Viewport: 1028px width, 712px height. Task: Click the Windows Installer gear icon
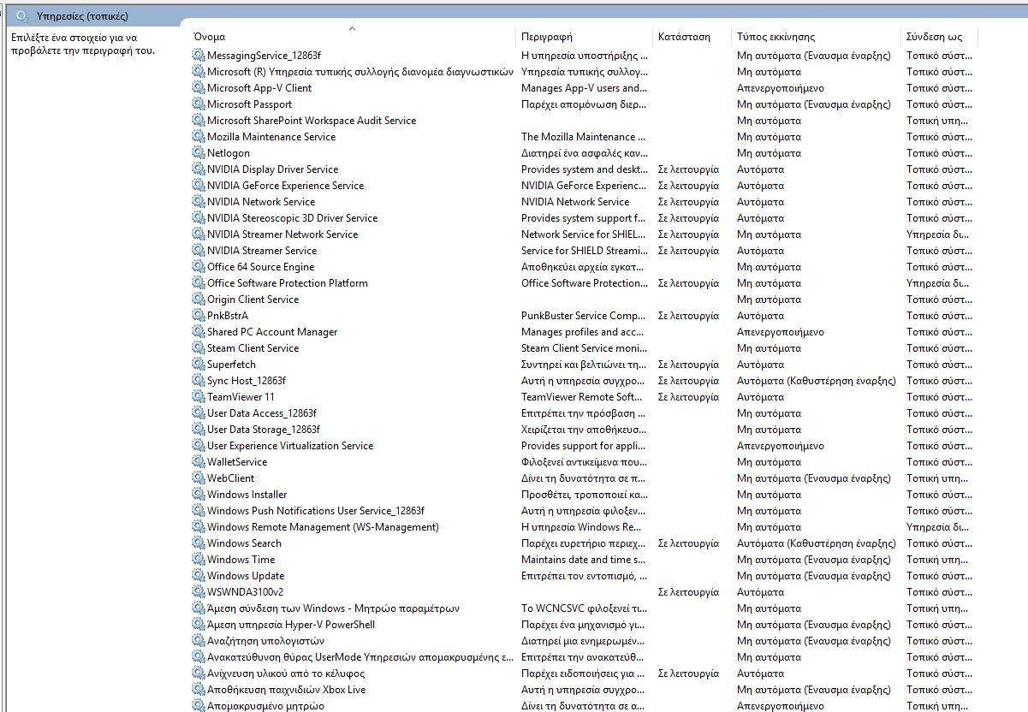point(199,495)
